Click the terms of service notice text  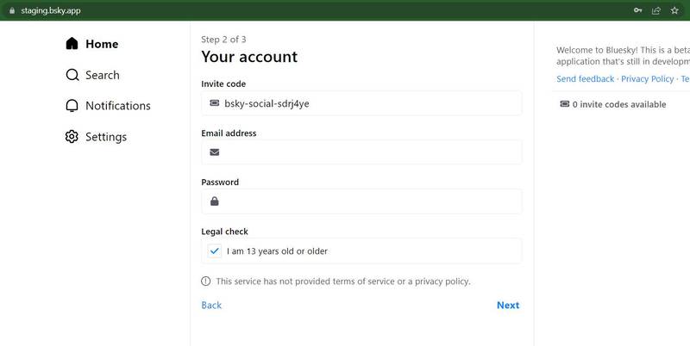coord(343,281)
